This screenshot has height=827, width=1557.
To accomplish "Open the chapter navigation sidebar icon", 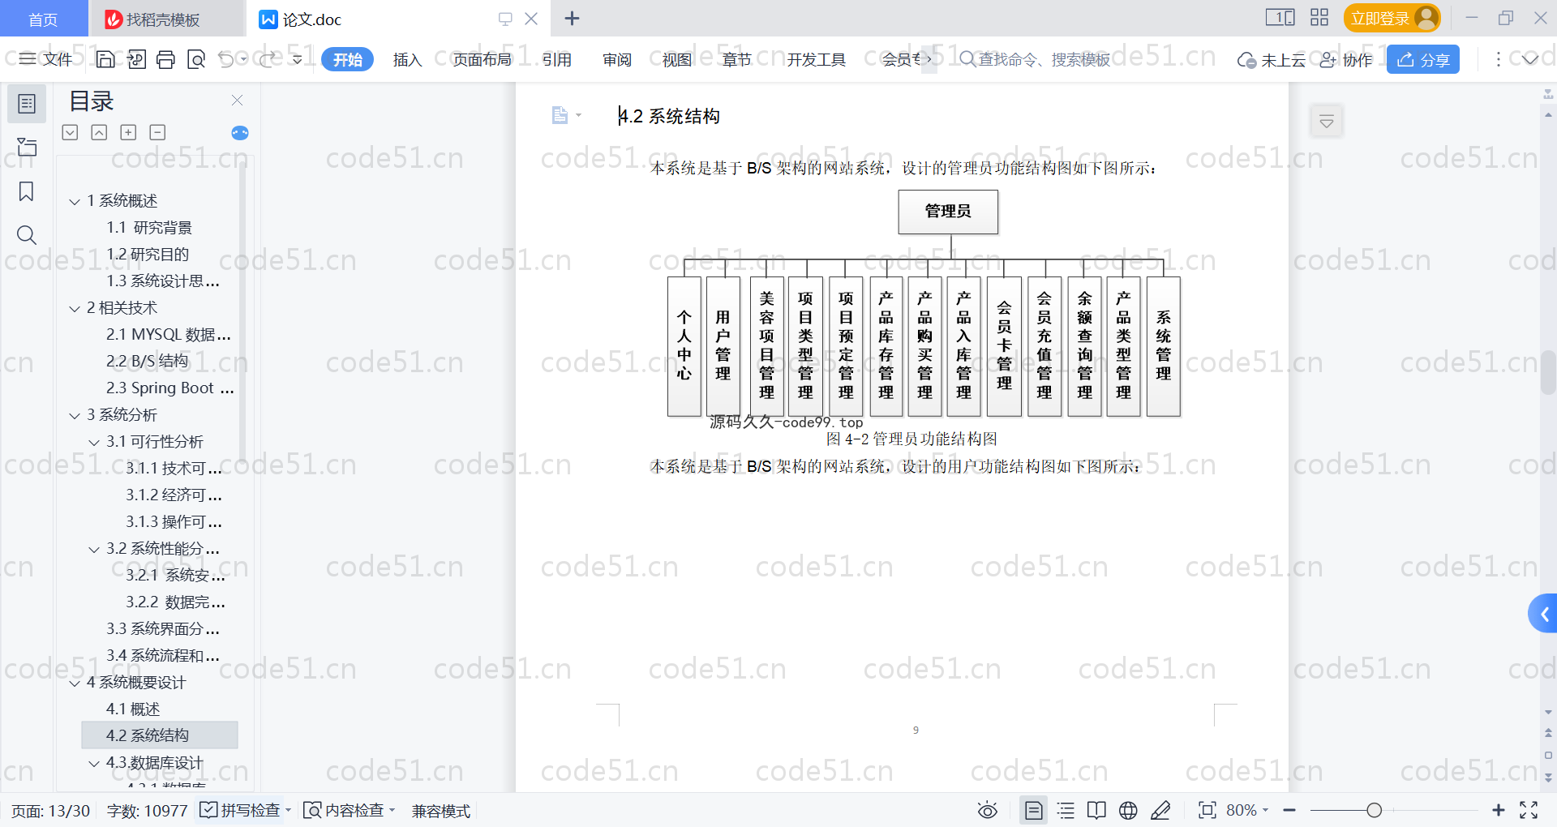I will point(27,147).
